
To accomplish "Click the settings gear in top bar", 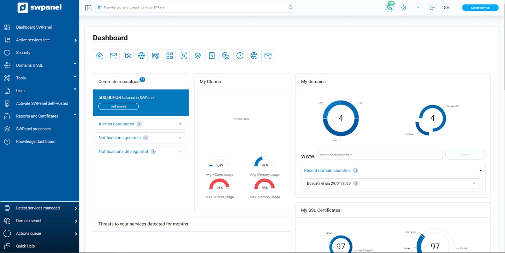I will click(404, 8).
